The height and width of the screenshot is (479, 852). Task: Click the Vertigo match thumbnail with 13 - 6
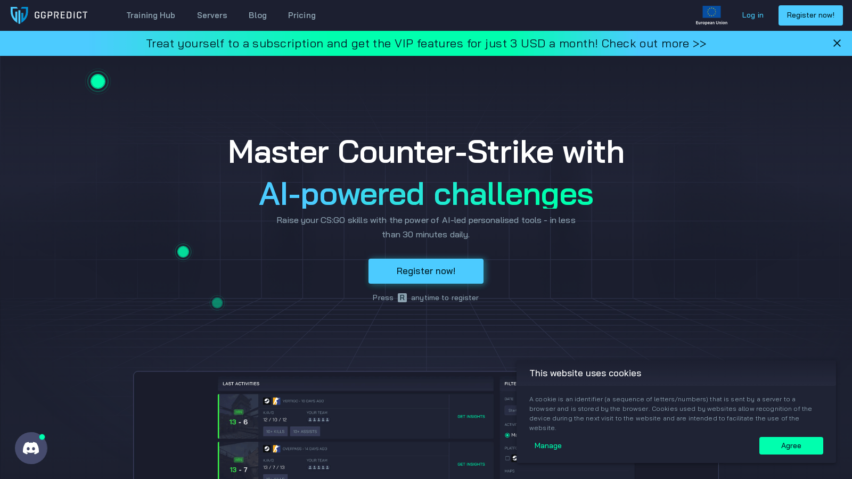click(239, 416)
